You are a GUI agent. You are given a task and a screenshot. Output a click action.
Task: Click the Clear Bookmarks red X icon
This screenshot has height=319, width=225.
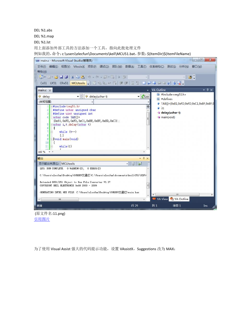click(x=179, y=83)
